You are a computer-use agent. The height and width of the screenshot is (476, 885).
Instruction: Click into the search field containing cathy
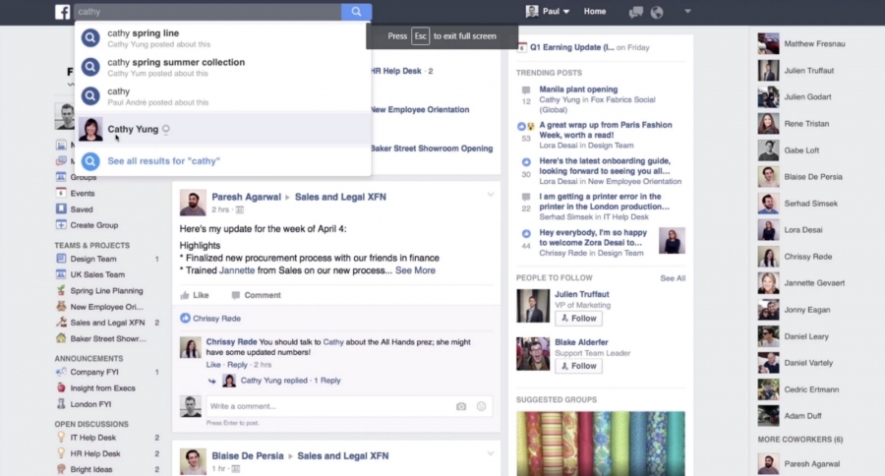pos(207,11)
